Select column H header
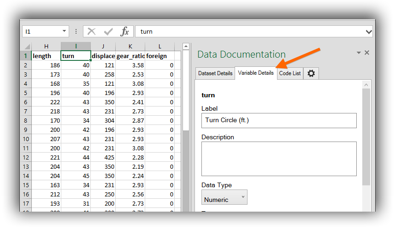This screenshot has height=231, width=395. coord(46,47)
